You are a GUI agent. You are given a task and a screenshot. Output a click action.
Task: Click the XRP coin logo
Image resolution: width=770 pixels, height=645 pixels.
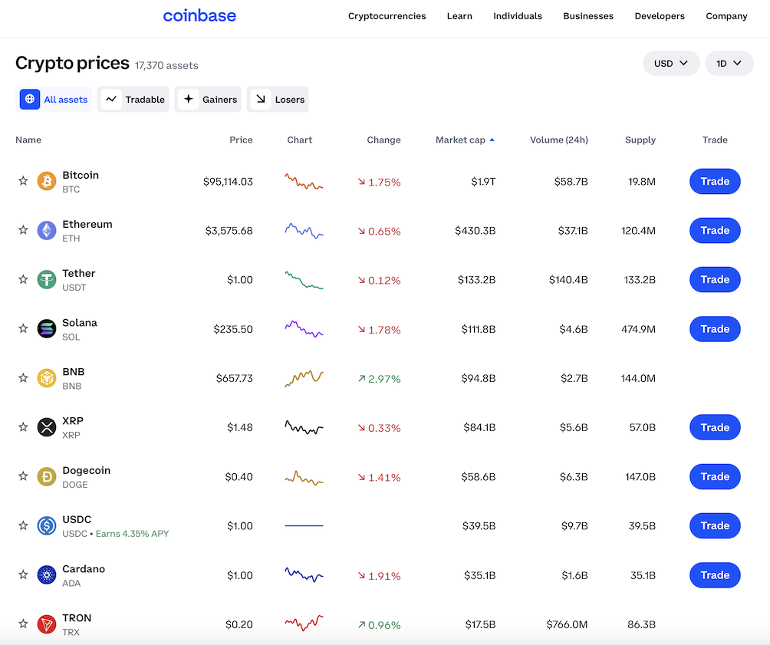click(x=47, y=427)
